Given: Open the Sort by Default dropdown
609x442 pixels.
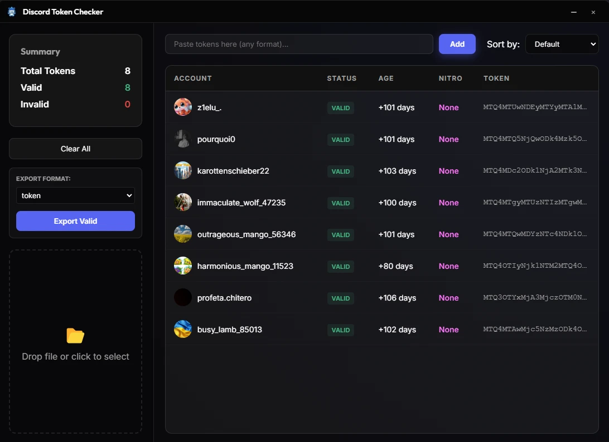Looking at the screenshot, I should (x=562, y=44).
